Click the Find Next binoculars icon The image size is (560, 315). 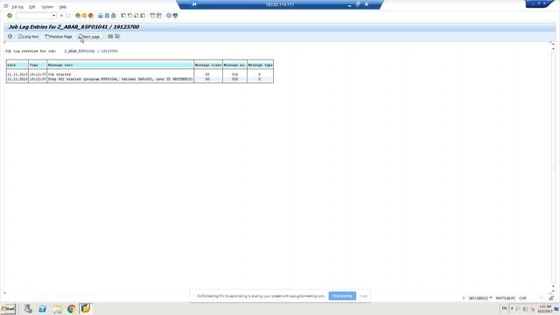pos(113,16)
